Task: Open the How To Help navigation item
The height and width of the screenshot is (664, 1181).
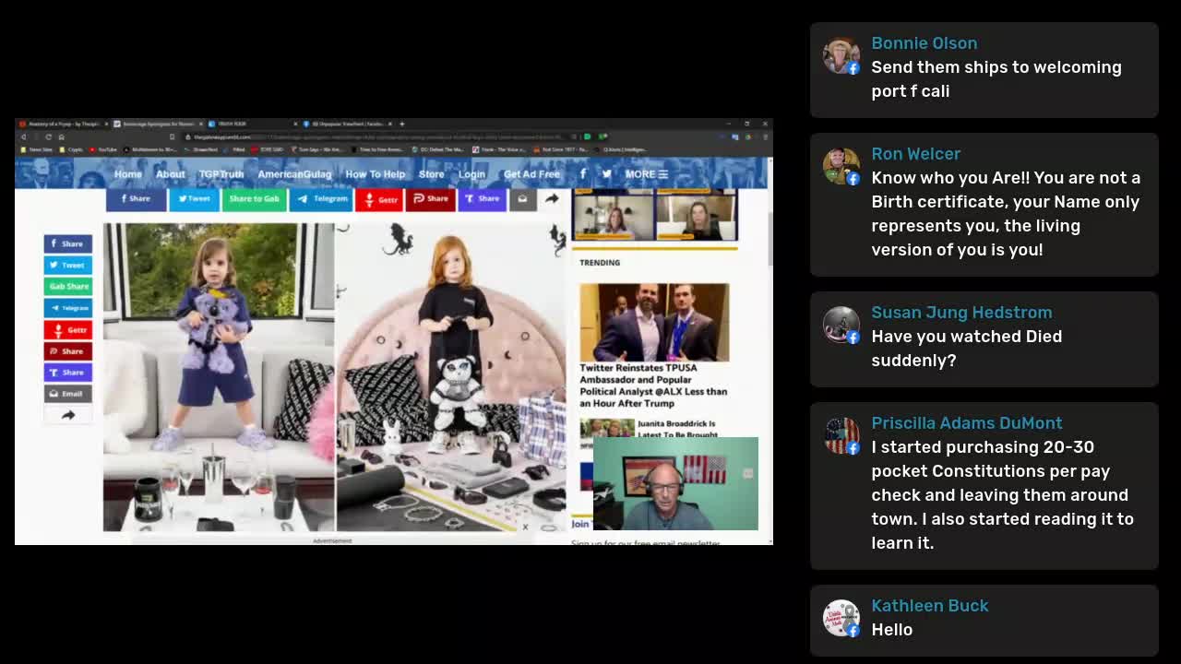Action: (x=375, y=173)
